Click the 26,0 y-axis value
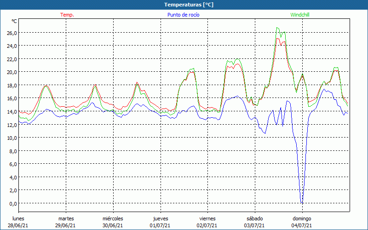The width and height of the screenshot is (368, 230). (12, 33)
